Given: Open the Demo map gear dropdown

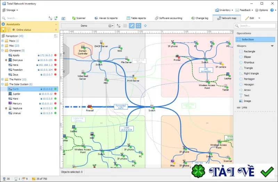Looking at the screenshot, I should click(111, 26).
